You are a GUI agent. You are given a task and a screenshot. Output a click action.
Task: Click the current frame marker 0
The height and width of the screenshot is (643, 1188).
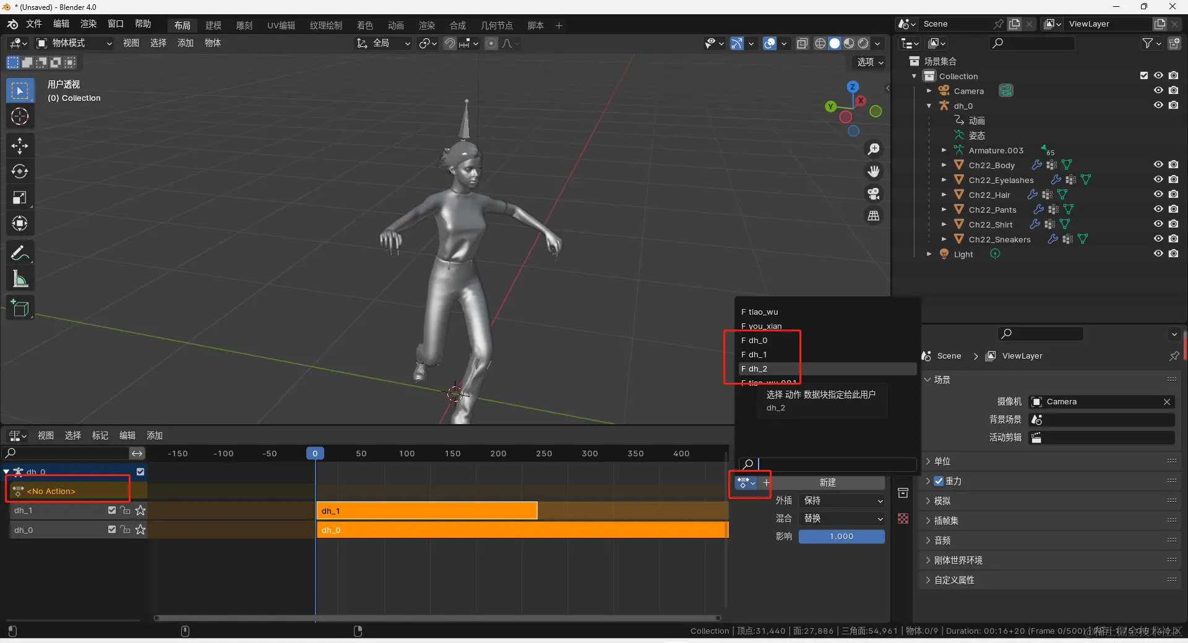pyautogui.click(x=315, y=454)
